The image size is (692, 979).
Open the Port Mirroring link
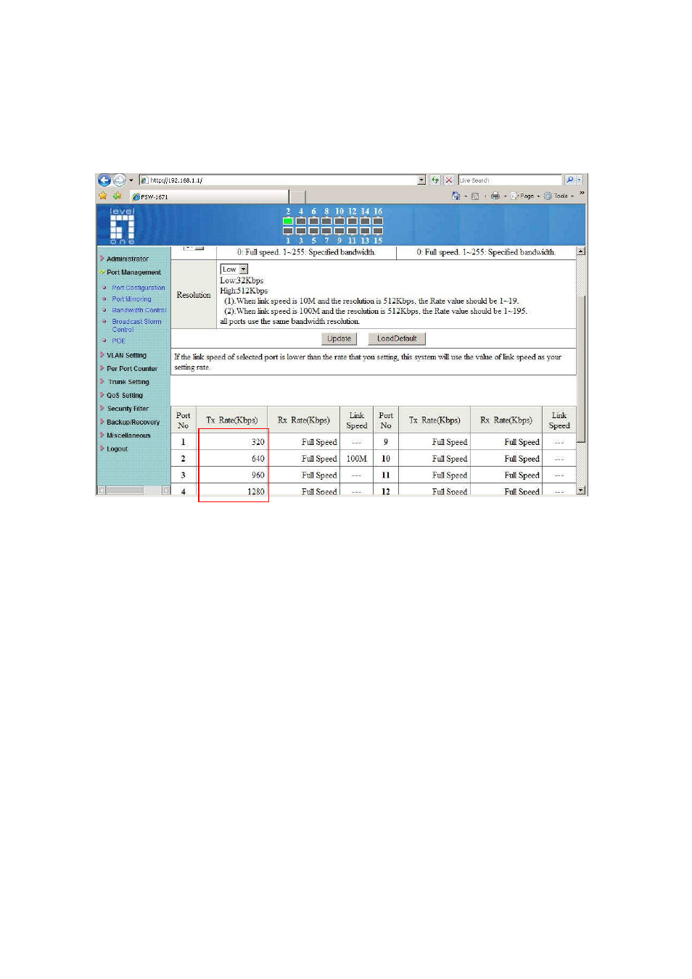pyautogui.click(x=131, y=299)
